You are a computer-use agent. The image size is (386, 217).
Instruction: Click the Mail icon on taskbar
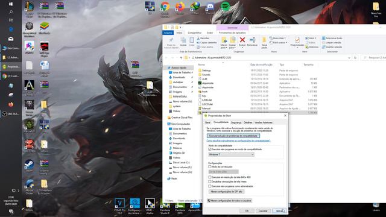click(11, 39)
